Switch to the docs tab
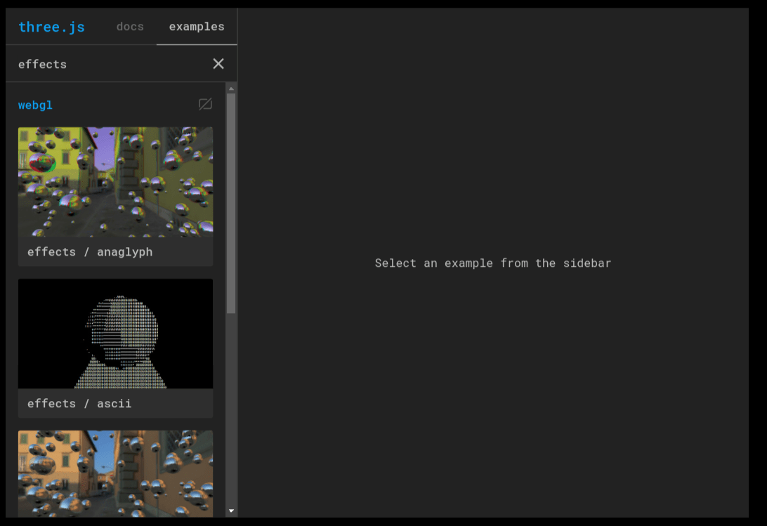The height and width of the screenshot is (526, 767). click(x=130, y=27)
